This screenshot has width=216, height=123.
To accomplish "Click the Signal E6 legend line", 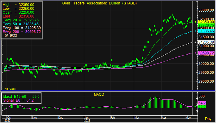I will point(17,101).
